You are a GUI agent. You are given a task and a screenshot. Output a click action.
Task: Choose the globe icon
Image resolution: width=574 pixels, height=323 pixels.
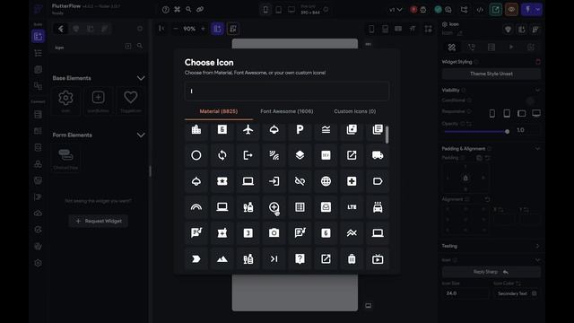click(326, 181)
